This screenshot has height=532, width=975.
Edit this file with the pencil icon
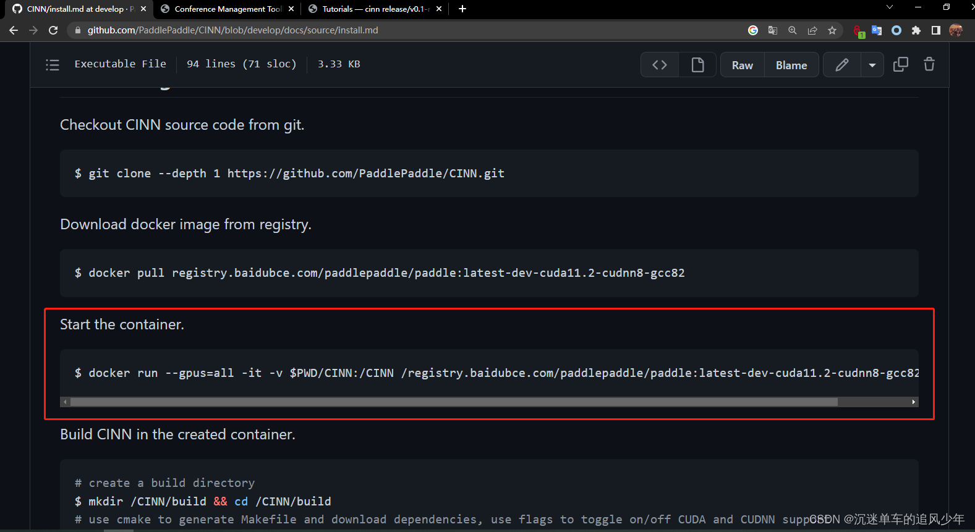point(842,65)
